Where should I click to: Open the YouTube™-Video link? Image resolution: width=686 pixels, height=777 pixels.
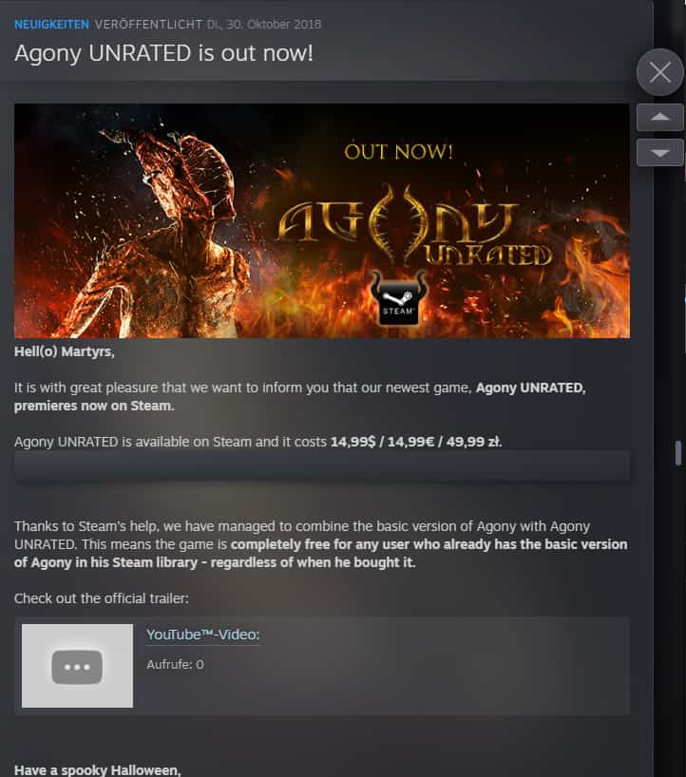[x=202, y=635]
